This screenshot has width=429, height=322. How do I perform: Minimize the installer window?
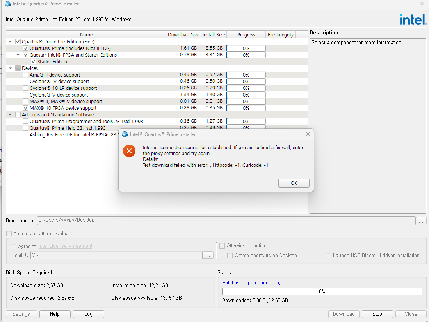pos(386,4)
